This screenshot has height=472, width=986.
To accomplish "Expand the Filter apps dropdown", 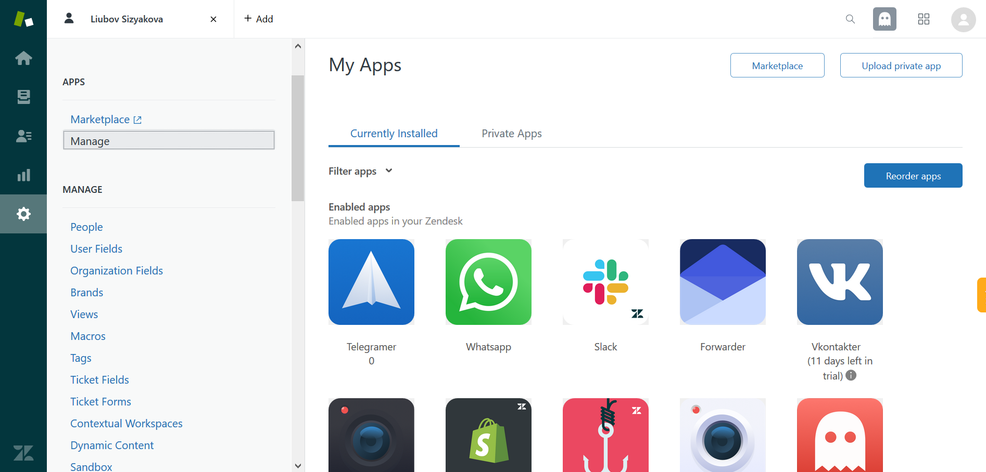I will 360,171.
